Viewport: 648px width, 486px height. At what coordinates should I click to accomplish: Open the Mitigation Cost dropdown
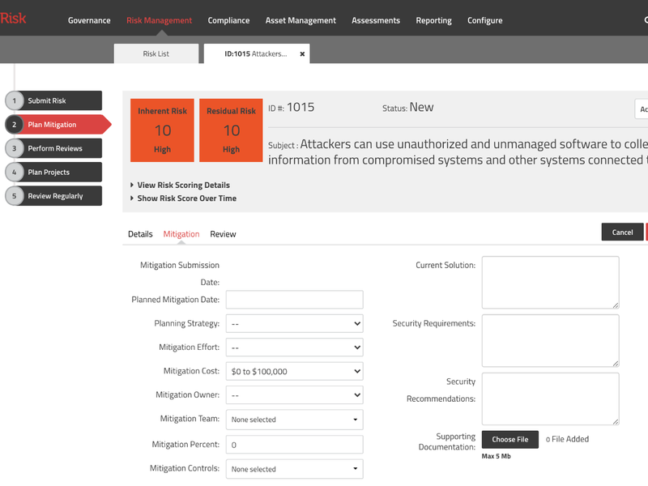[x=294, y=372]
